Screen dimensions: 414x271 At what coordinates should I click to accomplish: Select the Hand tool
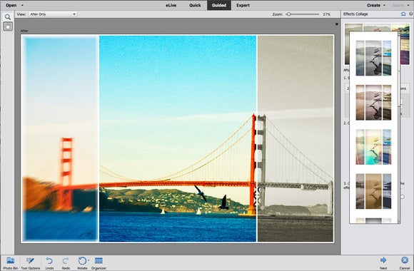click(8, 26)
